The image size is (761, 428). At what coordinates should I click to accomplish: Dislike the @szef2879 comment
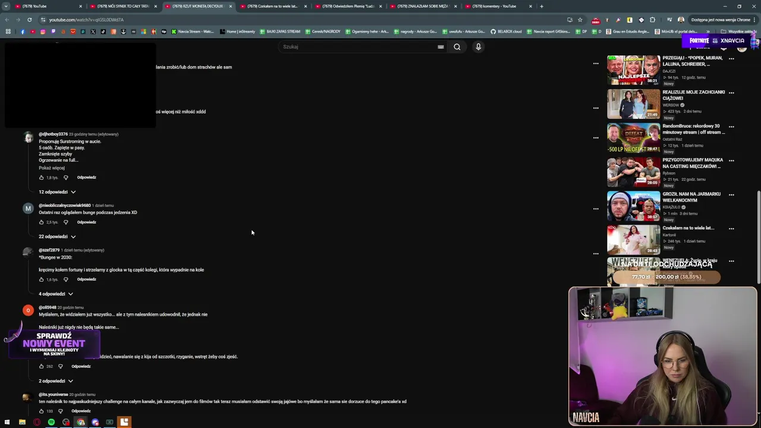tap(65, 279)
